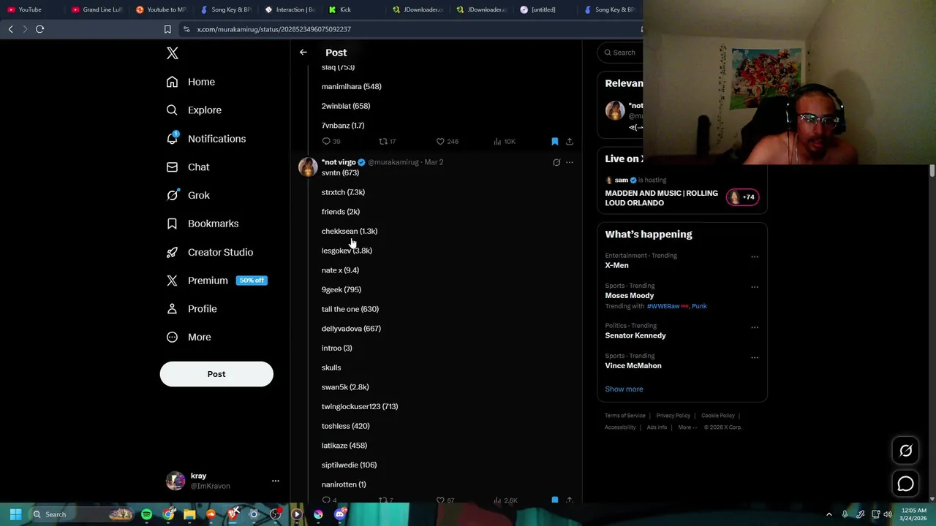Open the floating messages button
The image size is (936, 526).
pos(905,484)
